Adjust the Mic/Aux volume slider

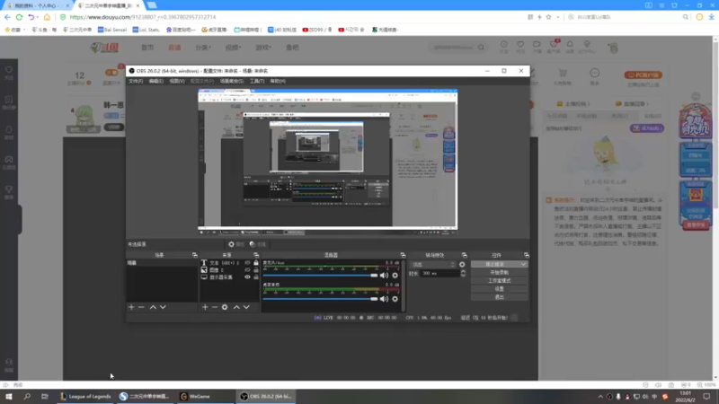tap(320, 276)
